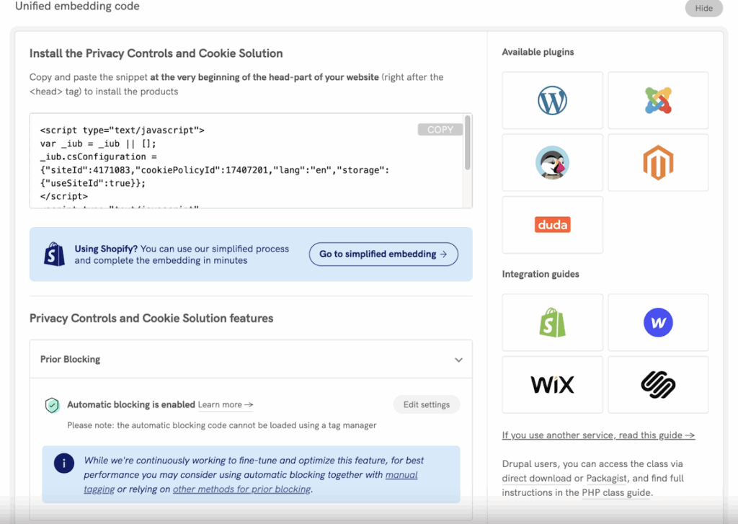This screenshot has width=738, height=524.
Task: Open the Drupal direct download link
Action: (x=536, y=479)
